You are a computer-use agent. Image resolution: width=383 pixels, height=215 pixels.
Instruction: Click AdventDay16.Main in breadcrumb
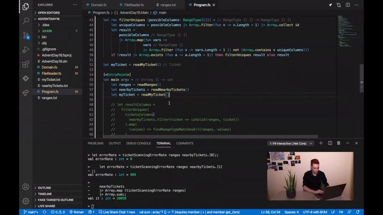point(134,13)
